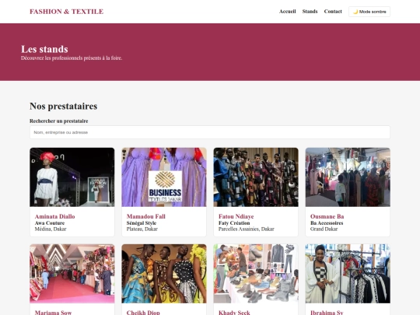Toggle Mode sombre dark mode
Image resolution: width=420 pixels, height=315 pixels.
coord(369,12)
